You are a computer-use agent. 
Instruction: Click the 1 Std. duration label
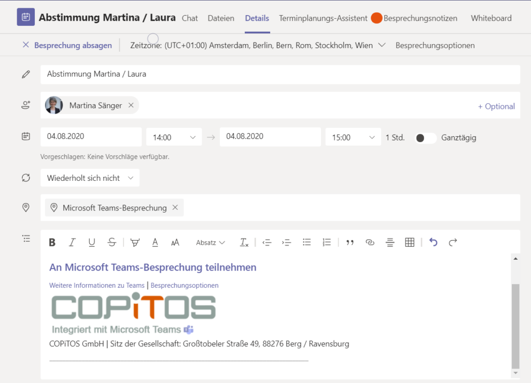395,138
